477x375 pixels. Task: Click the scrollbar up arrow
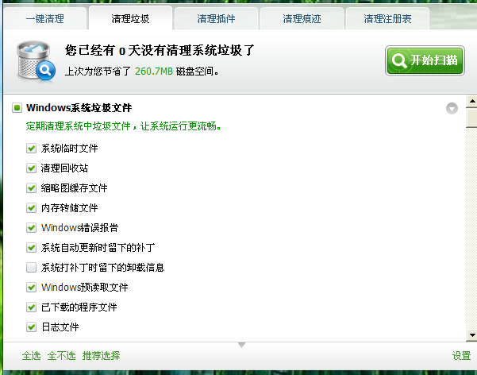[x=471, y=102]
